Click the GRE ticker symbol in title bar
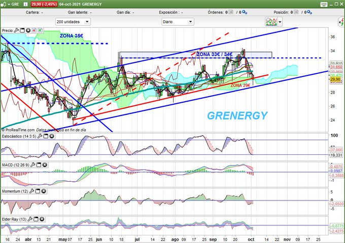Screen dimensions: 345x243 (15, 4)
